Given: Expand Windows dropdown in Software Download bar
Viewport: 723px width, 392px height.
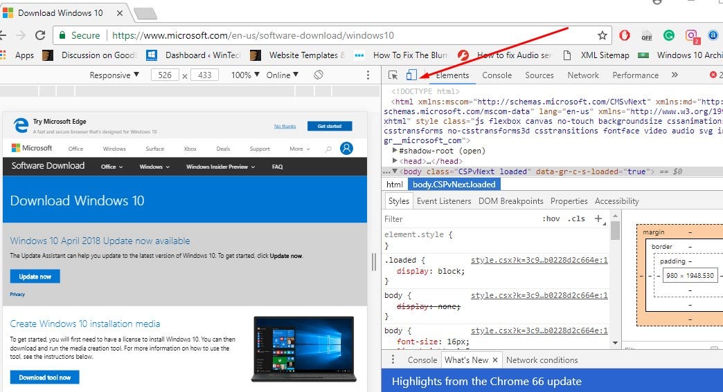Looking at the screenshot, I should tap(154, 167).
